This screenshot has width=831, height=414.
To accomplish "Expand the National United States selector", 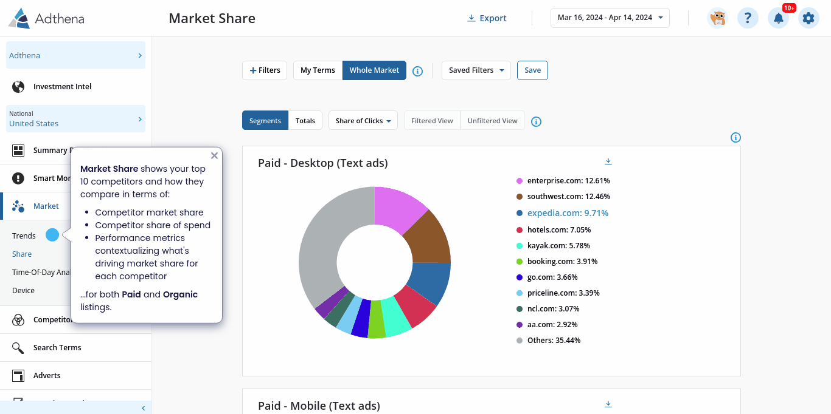I will coord(75,118).
